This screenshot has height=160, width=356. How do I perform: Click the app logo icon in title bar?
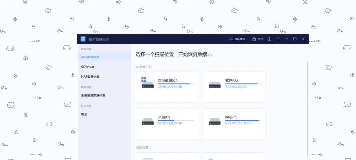tap(83, 39)
